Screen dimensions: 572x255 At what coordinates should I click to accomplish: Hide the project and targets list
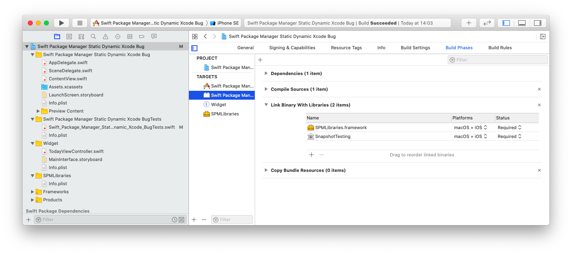tap(195, 48)
